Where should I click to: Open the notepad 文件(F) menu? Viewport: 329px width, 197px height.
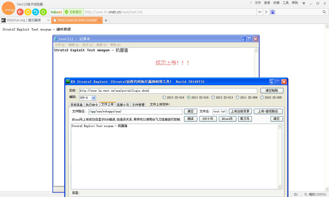60,45
